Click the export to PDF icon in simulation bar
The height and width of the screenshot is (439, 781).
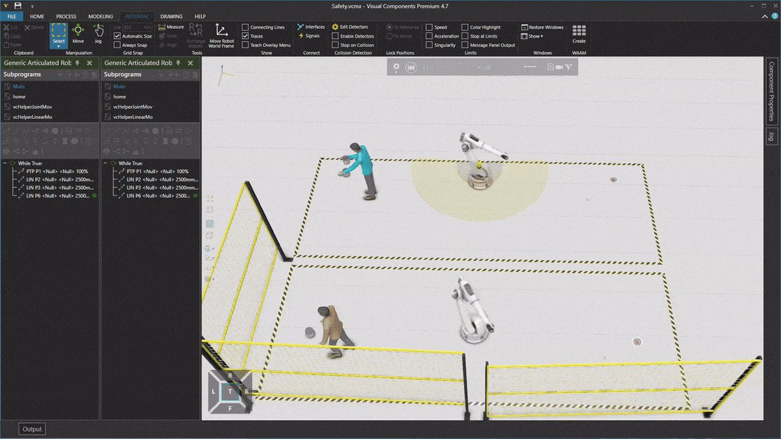tap(551, 67)
